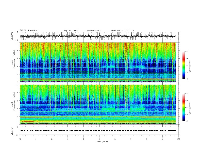Click time axis tick label '8'

click(147, 139)
